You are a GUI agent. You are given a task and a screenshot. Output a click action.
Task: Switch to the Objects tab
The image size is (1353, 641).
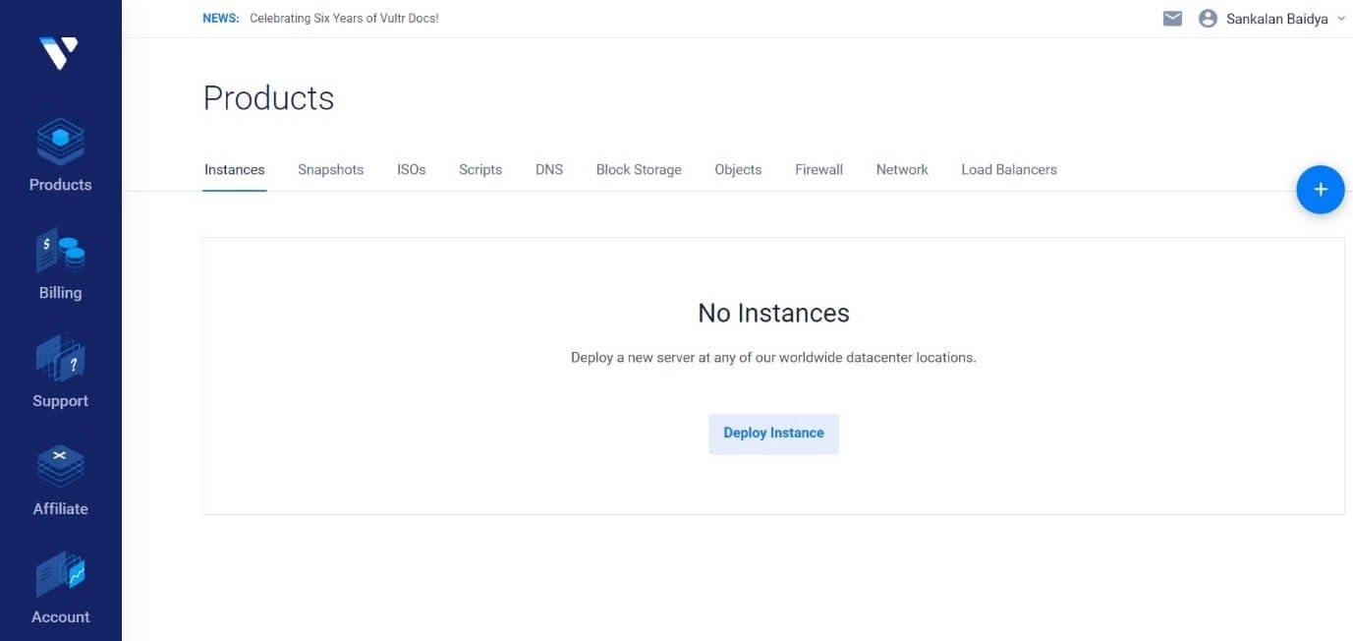click(738, 169)
